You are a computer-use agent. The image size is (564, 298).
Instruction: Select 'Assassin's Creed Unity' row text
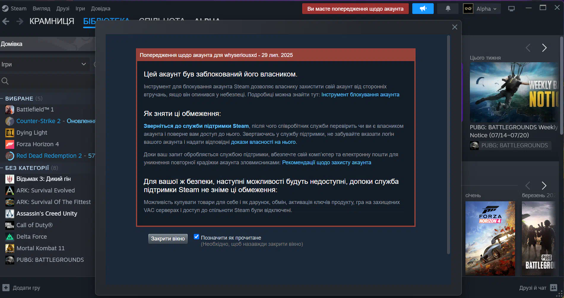coord(47,214)
